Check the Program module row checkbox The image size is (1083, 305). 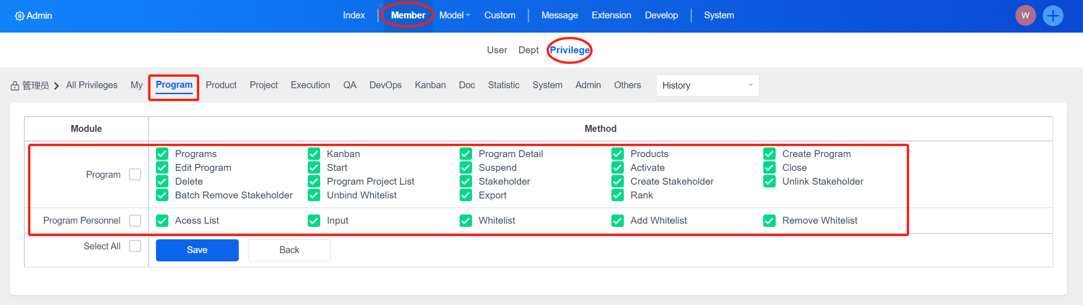point(135,175)
